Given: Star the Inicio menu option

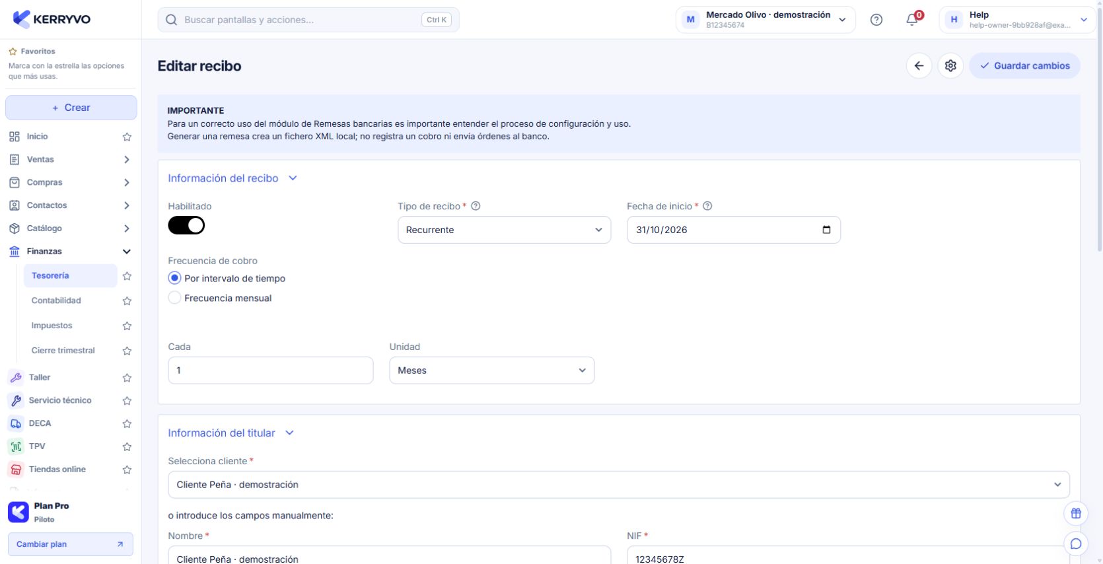Looking at the screenshot, I should click(127, 137).
